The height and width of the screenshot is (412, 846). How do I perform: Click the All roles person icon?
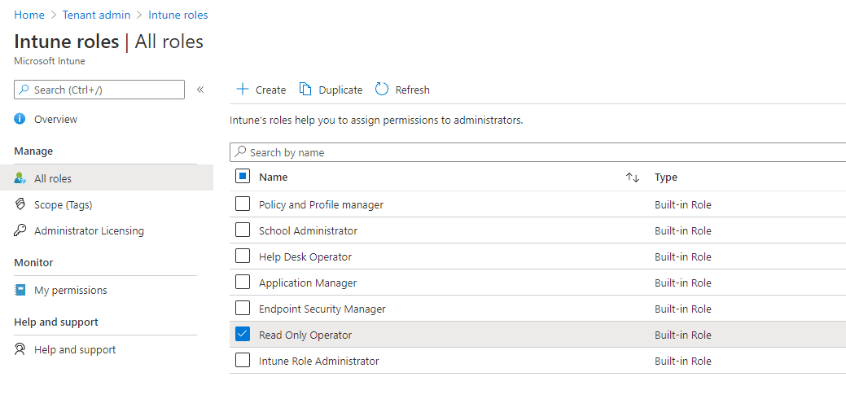click(x=20, y=178)
